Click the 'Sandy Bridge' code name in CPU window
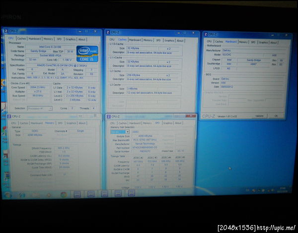298x233 pixels. 38,51
